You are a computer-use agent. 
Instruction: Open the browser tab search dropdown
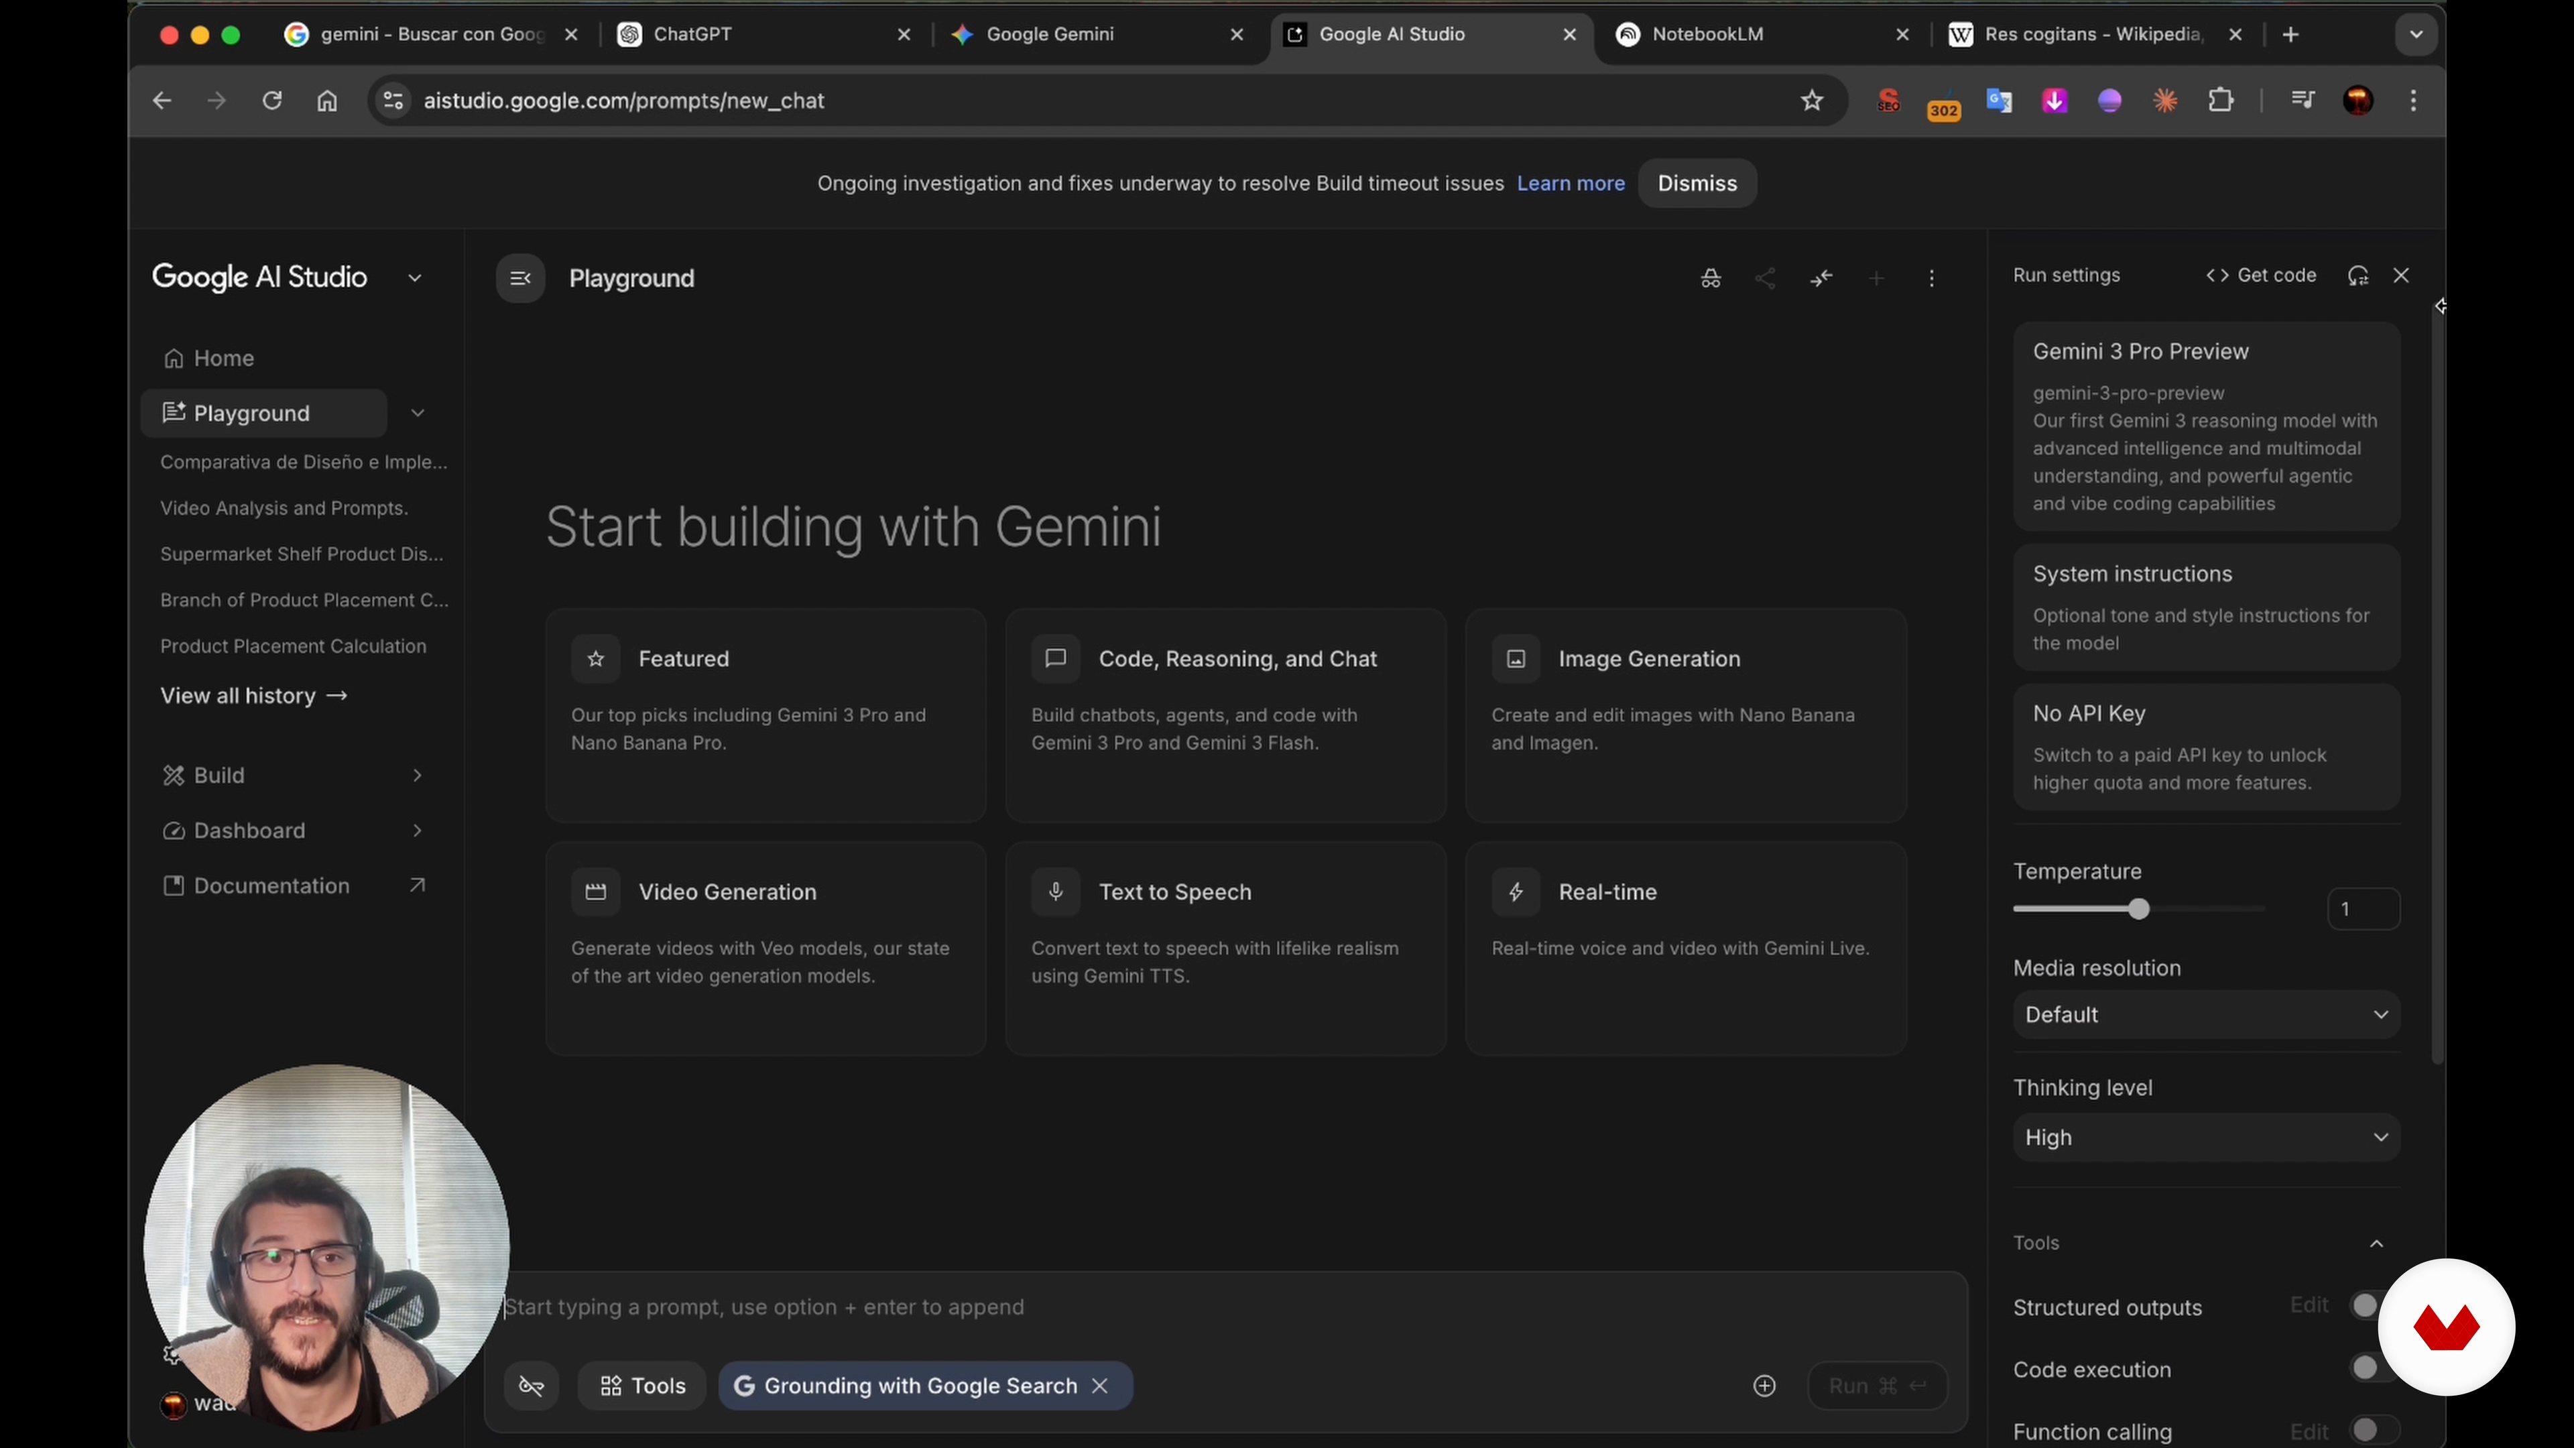pos(2416,35)
